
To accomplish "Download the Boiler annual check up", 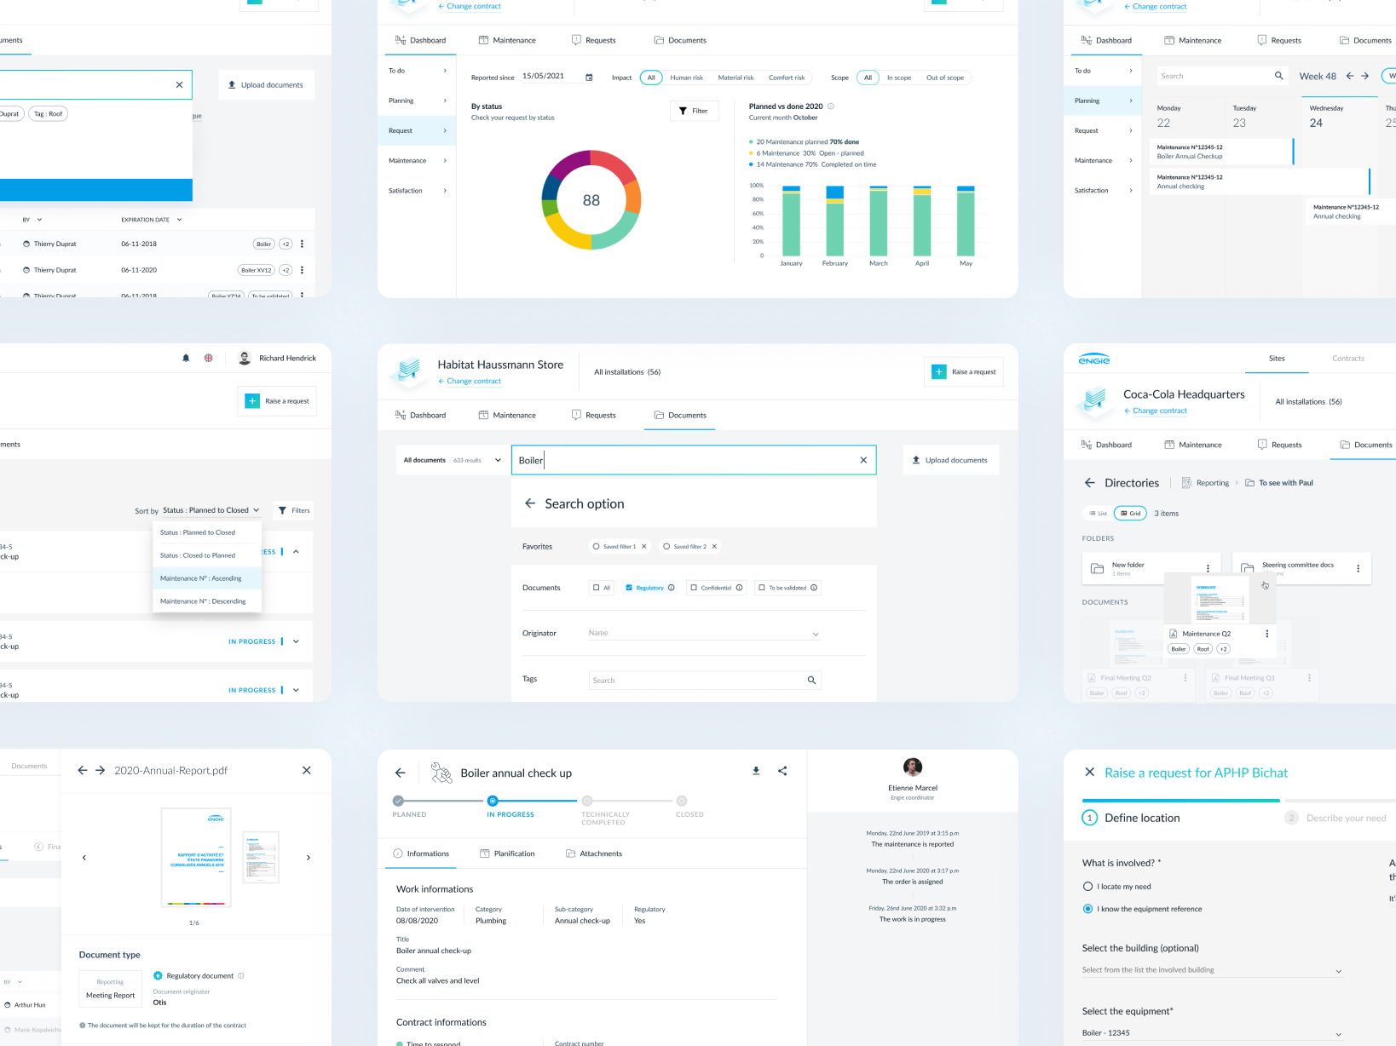I will coord(756,771).
